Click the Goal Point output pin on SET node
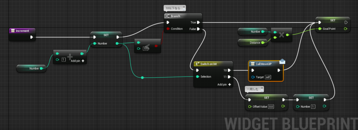 pos(345,29)
